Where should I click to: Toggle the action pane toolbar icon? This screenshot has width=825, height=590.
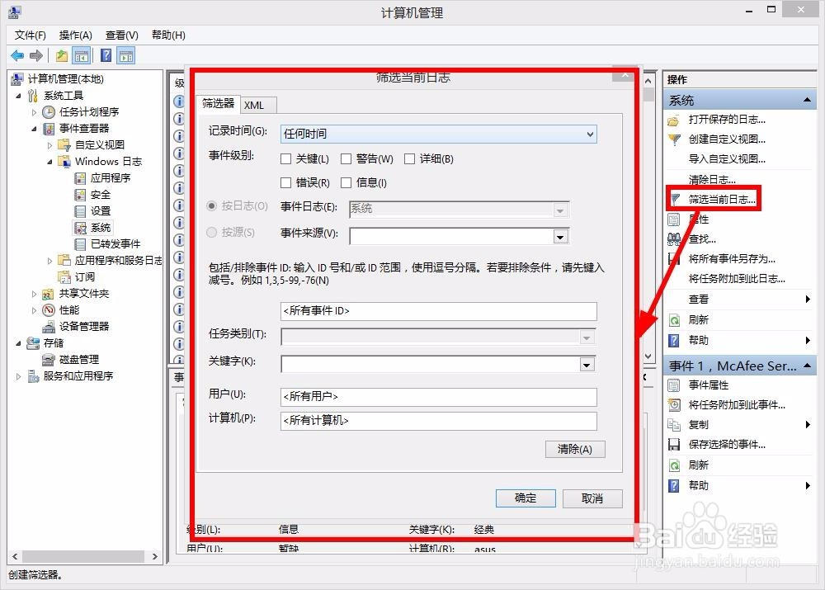coord(126,55)
